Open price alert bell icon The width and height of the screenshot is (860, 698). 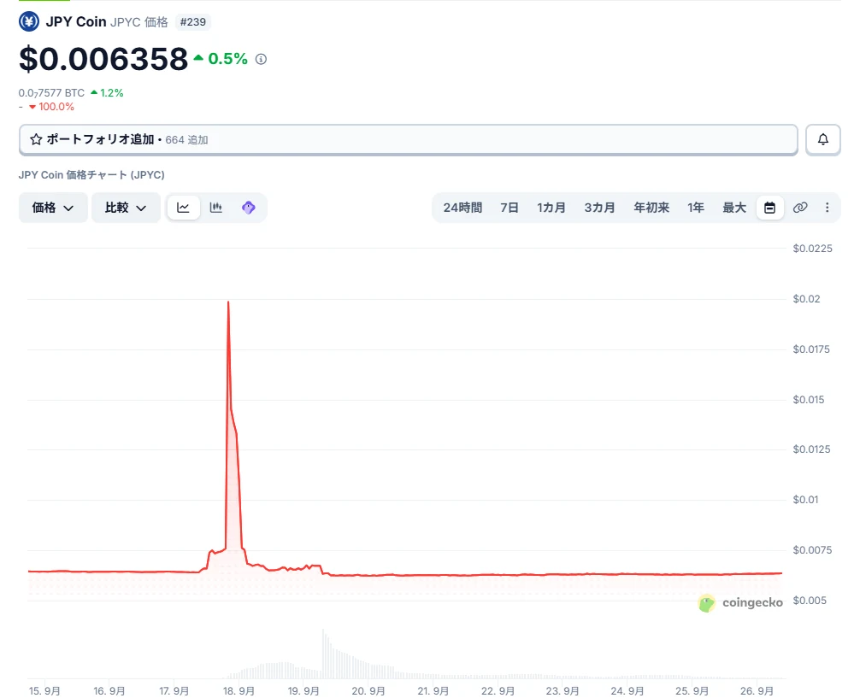[822, 140]
